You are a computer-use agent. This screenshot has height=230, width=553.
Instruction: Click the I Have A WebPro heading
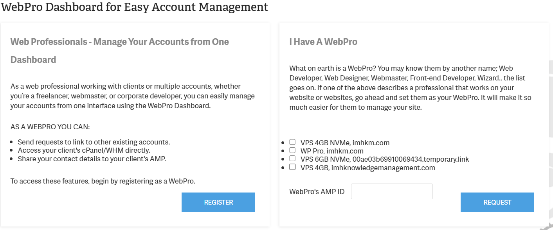[322, 41]
